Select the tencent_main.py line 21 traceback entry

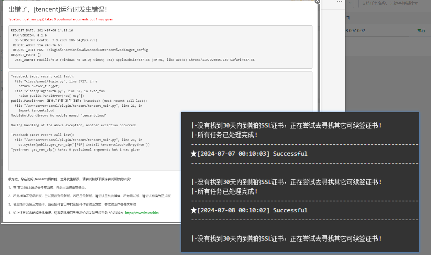(x=78, y=105)
